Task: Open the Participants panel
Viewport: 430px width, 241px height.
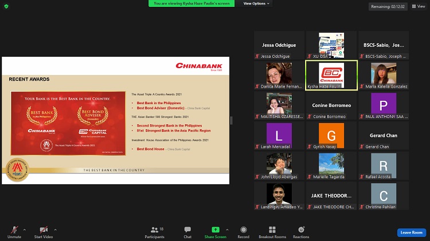Action: point(154,232)
